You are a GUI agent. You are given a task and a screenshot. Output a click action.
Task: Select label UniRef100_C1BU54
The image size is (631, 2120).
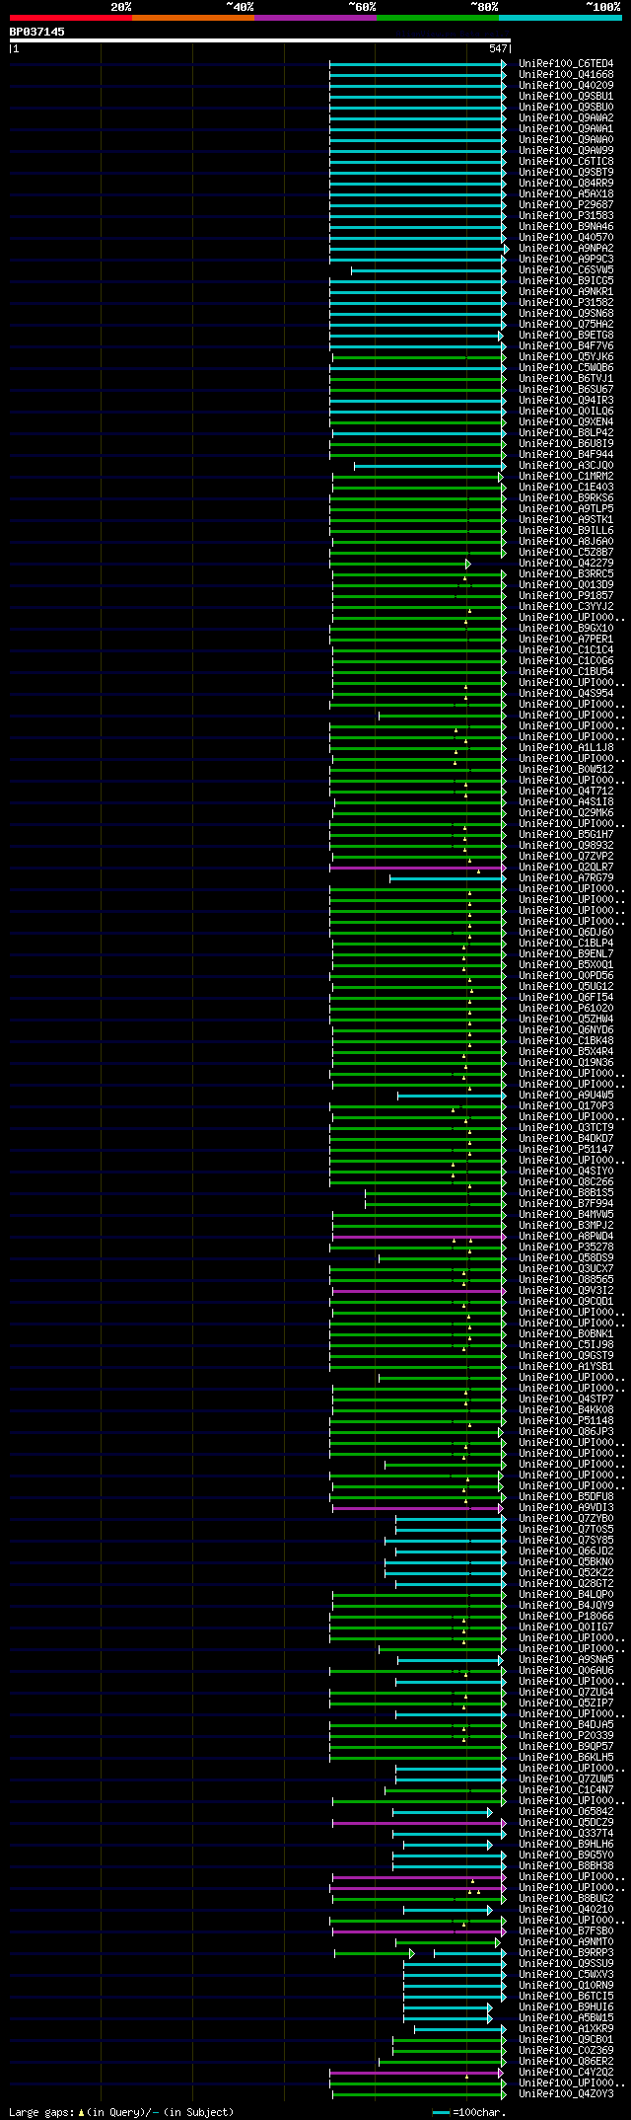point(566,671)
